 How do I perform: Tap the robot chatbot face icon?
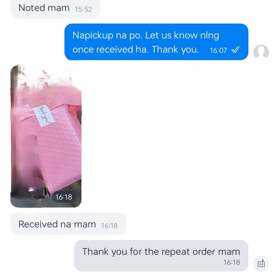pyautogui.click(x=261, y=264)
